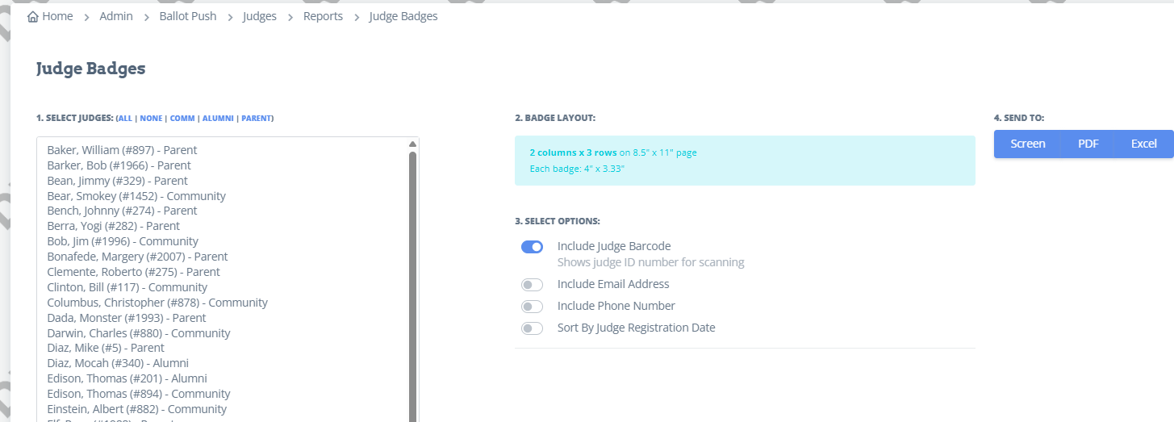Screen dimensions: 1174x422
Task: Click the Home icon in breadcrumb
Action: 32,17
